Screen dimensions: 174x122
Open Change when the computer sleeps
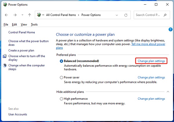coord(26,67)
